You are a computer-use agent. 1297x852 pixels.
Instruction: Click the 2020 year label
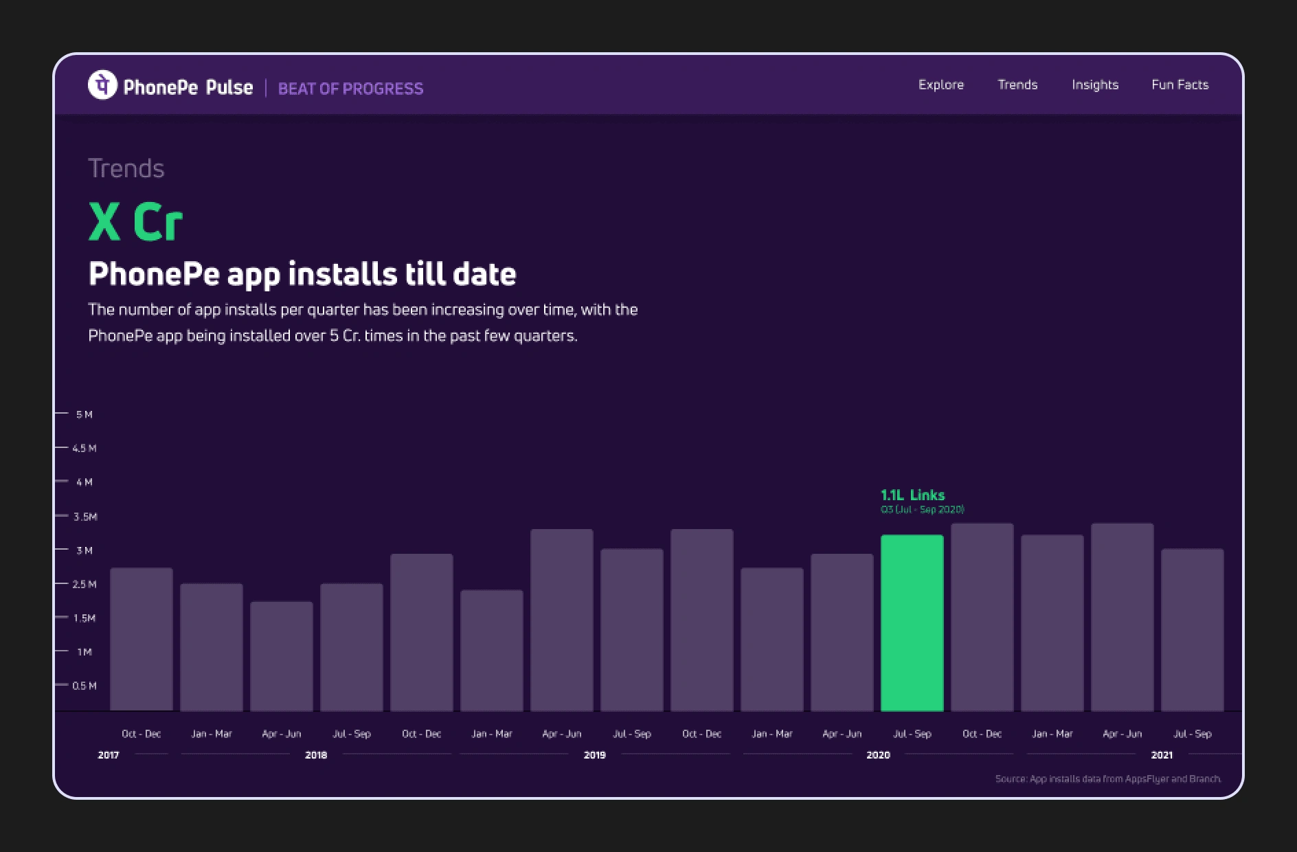pos(878,755)
